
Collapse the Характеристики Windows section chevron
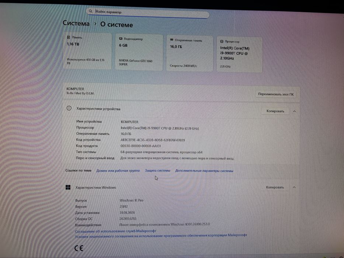pos(294,187)
